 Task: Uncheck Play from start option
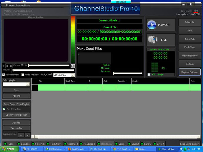tap(4, 109)
